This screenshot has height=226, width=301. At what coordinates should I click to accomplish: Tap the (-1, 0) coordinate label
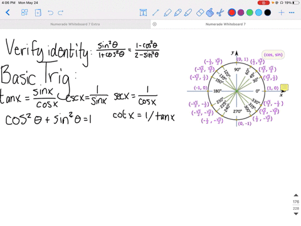tap(201, 88)
